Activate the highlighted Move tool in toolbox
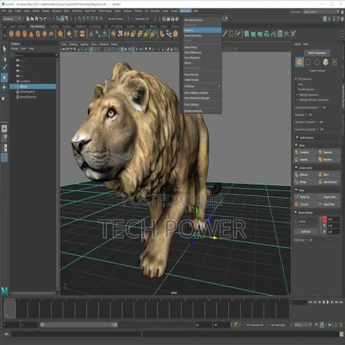Screen dimensions: 345x345 (x=4, y=78)
